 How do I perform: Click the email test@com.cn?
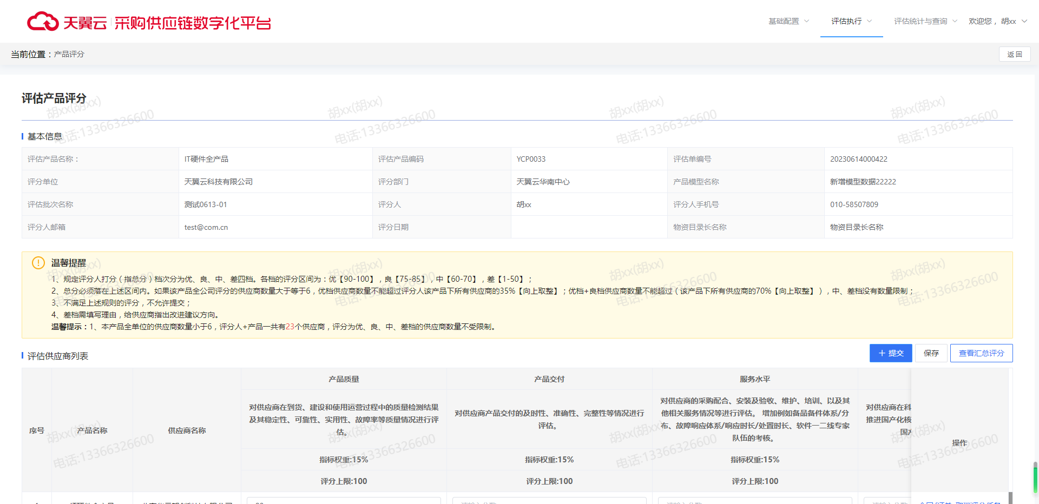206,227
